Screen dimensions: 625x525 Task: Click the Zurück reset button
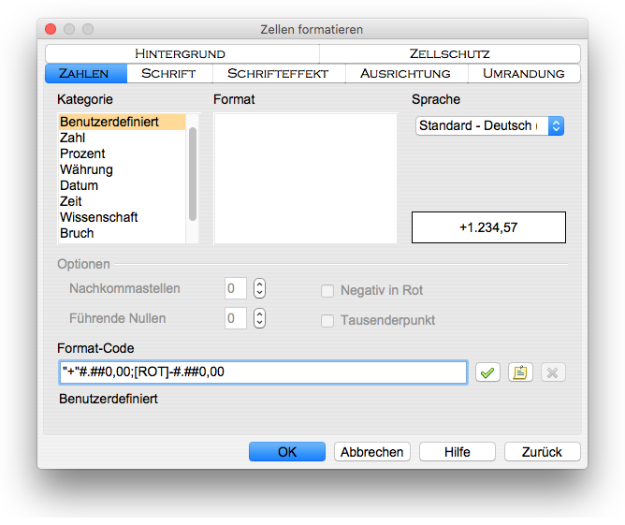542,452
